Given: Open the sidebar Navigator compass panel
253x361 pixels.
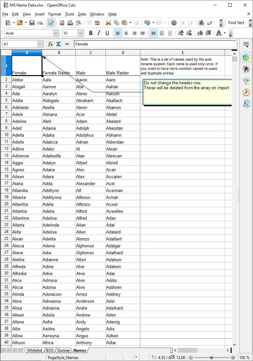Looking at the screenshot, I should point(246,92).
